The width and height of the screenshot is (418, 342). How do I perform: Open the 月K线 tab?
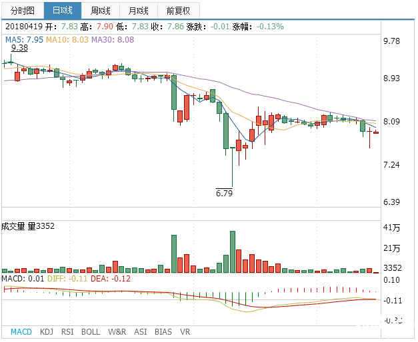(139, 11)
